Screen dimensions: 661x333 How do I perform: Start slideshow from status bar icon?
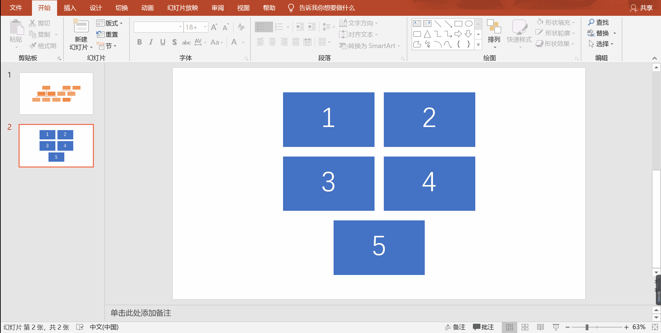[556, 327]
